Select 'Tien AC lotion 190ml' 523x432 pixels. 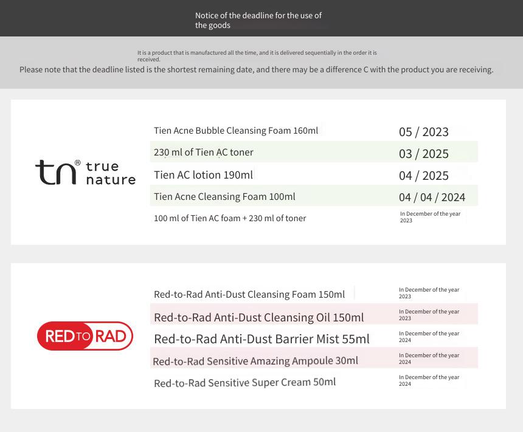point(203,174)
